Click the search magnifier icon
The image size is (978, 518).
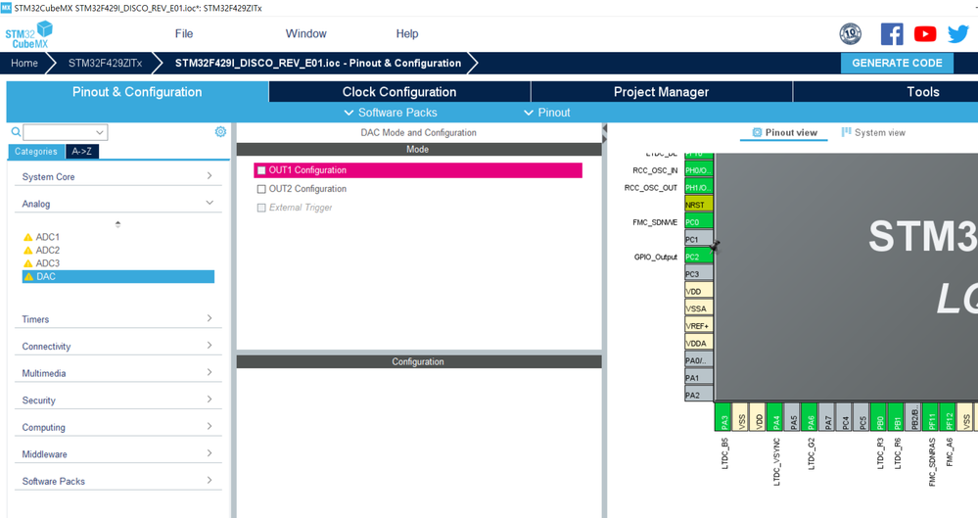(x=17, y=131)
